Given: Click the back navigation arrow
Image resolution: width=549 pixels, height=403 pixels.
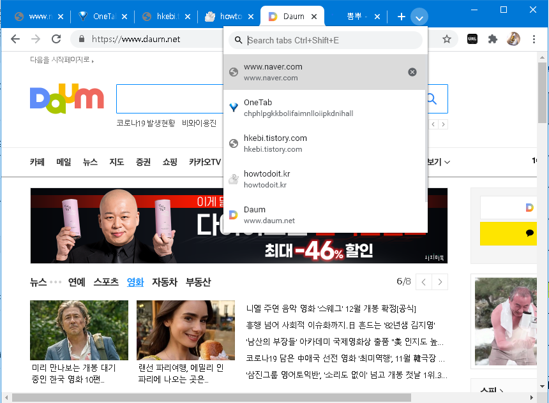Looking at the screenshot, I should click(15, 39).
